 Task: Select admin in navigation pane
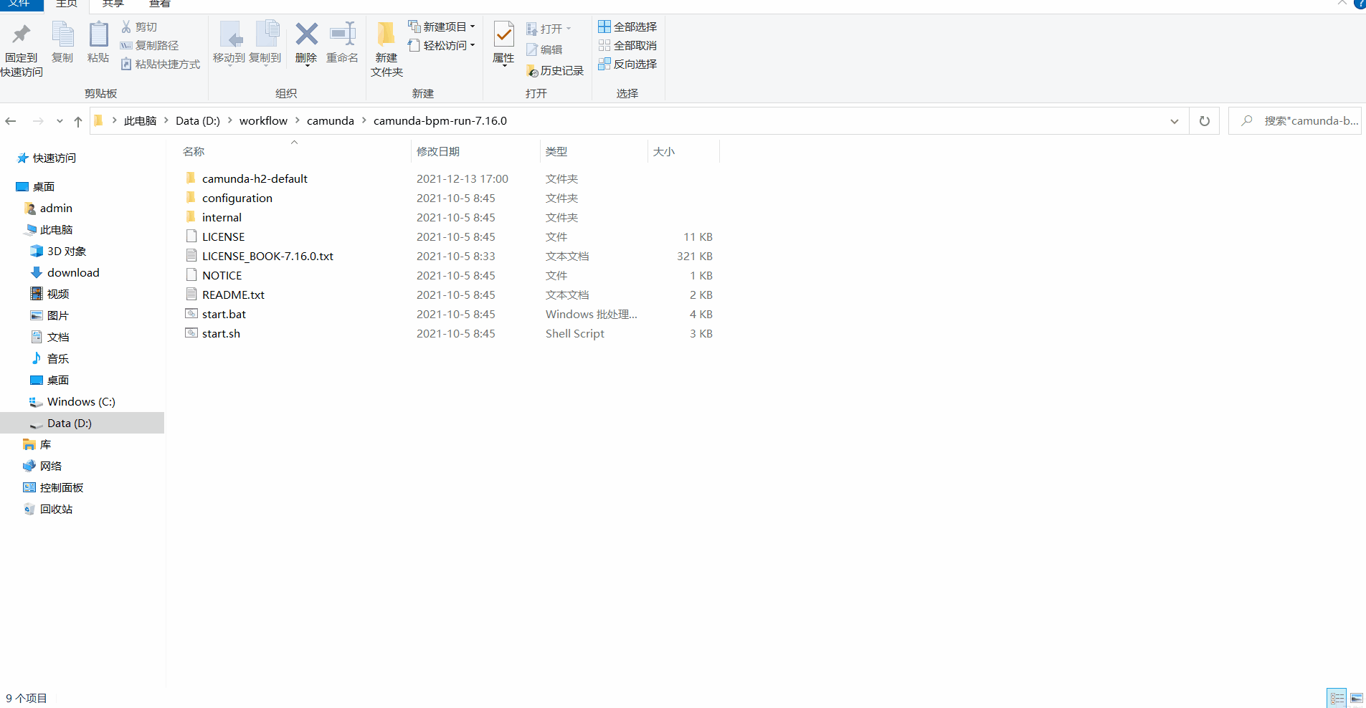(x=49, y=208)
